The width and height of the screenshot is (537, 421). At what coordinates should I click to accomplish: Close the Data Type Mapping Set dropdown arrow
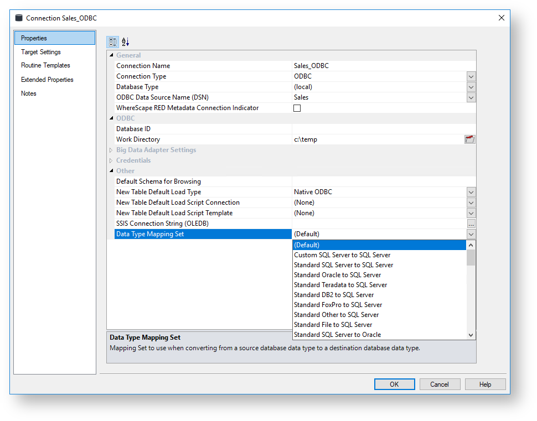[471, 234]
